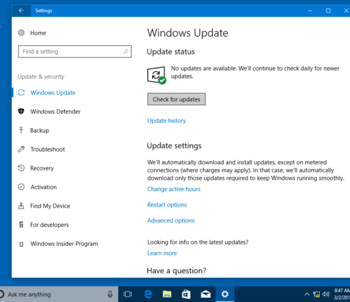Minimize the Settings window
350x302 pixels.
click(310, 10)
